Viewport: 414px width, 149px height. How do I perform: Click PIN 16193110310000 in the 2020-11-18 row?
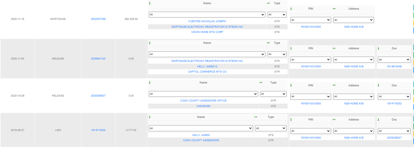click(x=311, y=27)
